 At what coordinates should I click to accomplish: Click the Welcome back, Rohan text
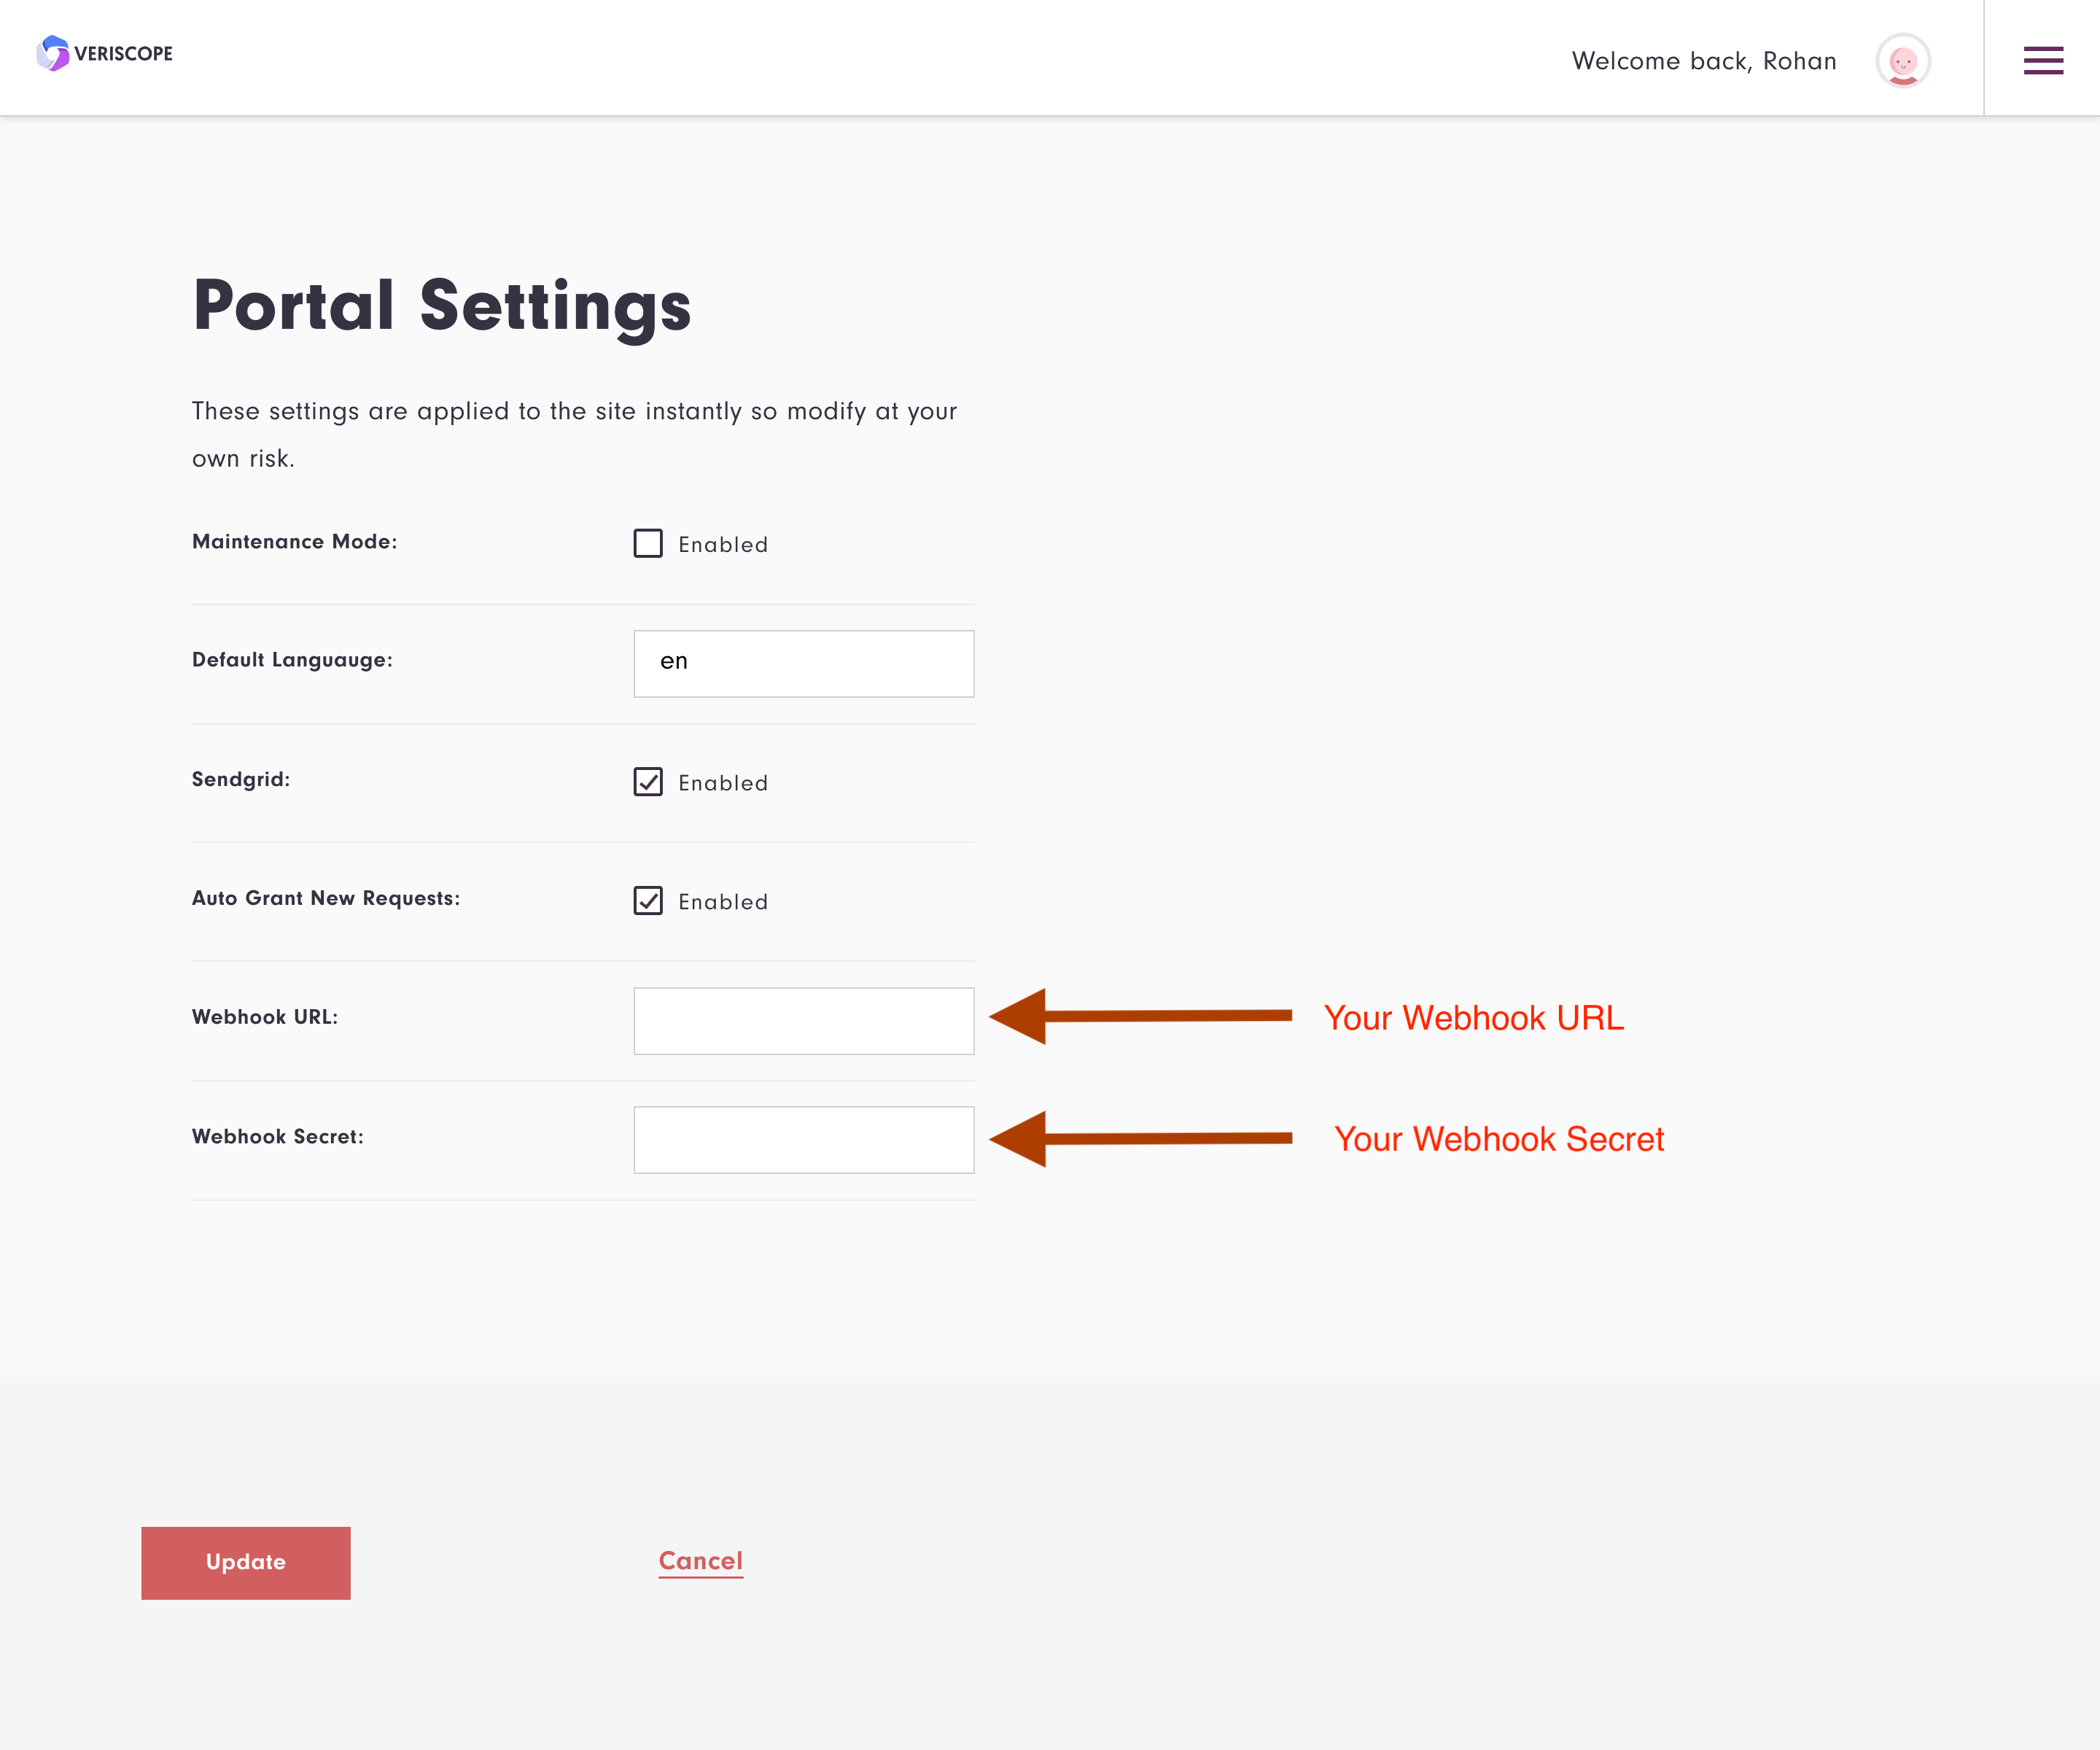(1704, 61)
